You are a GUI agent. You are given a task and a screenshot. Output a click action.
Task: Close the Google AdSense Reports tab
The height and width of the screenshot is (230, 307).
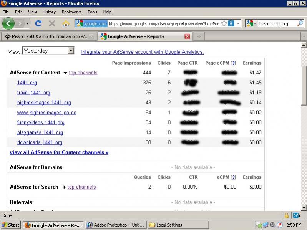point(187,36)
